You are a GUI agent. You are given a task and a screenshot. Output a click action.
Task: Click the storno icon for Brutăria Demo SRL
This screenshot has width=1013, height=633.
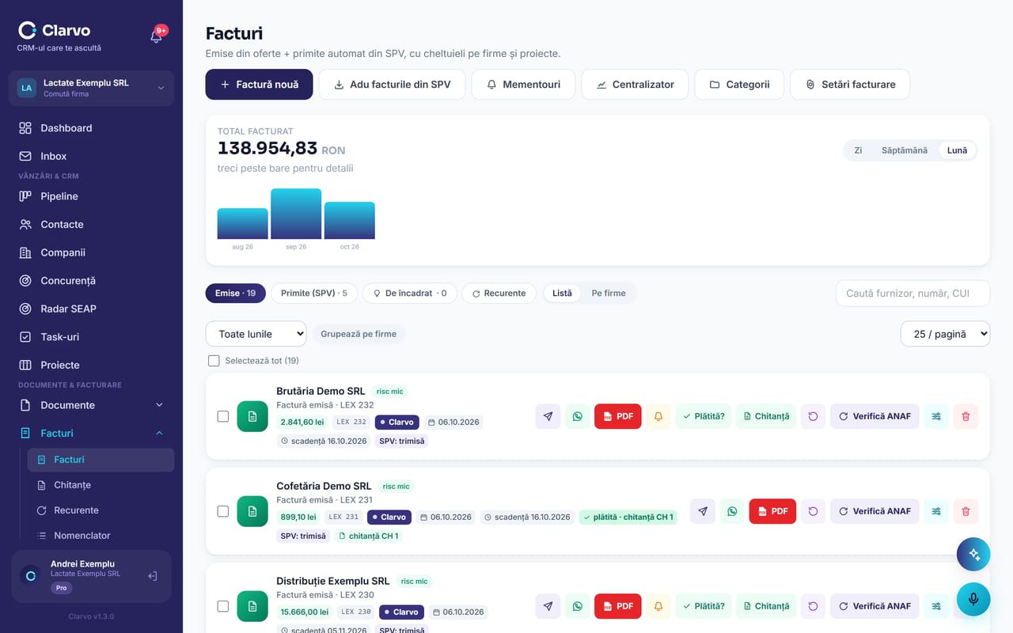[813, 416]
